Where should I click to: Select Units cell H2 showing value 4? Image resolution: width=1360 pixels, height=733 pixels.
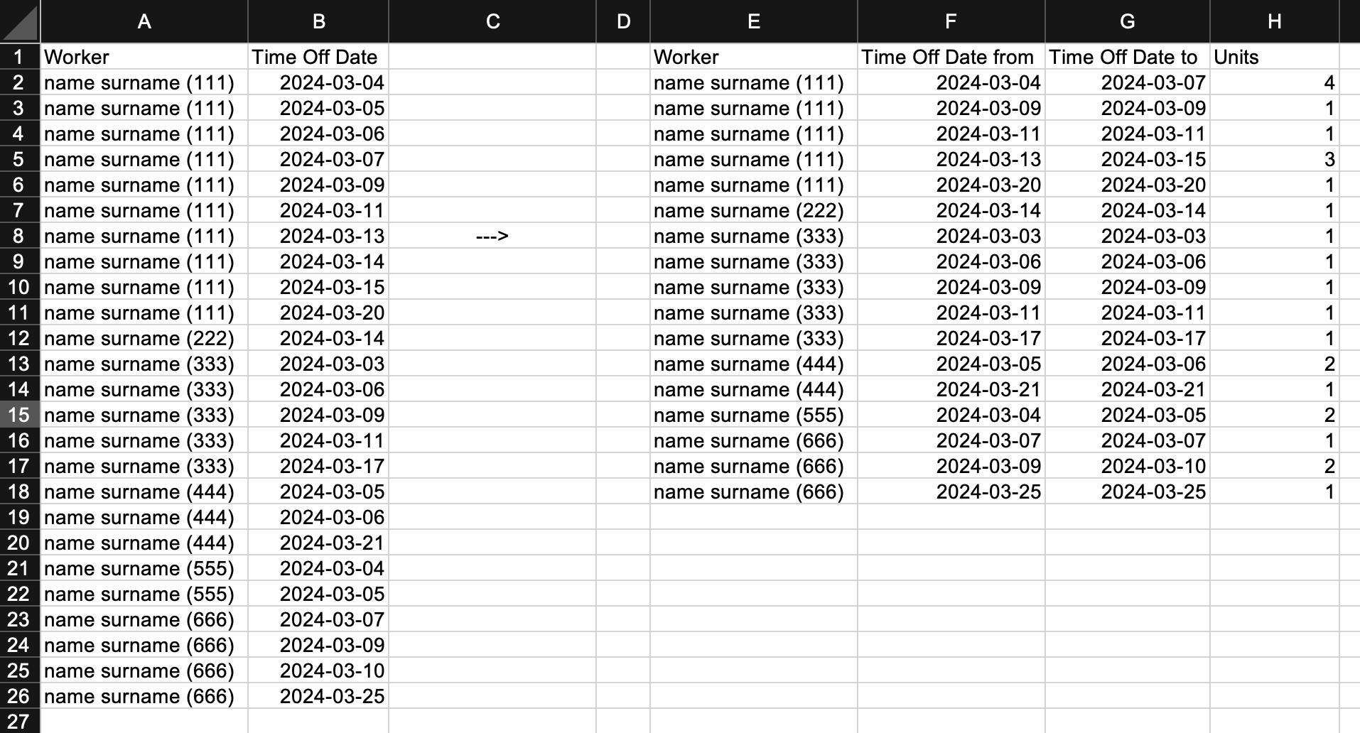tap(1275, 82)
